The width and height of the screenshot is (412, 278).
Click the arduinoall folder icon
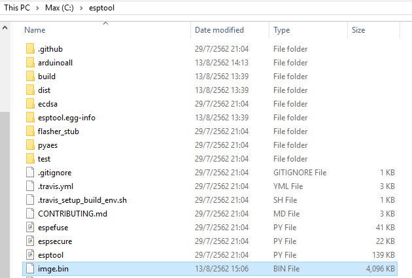30,63
